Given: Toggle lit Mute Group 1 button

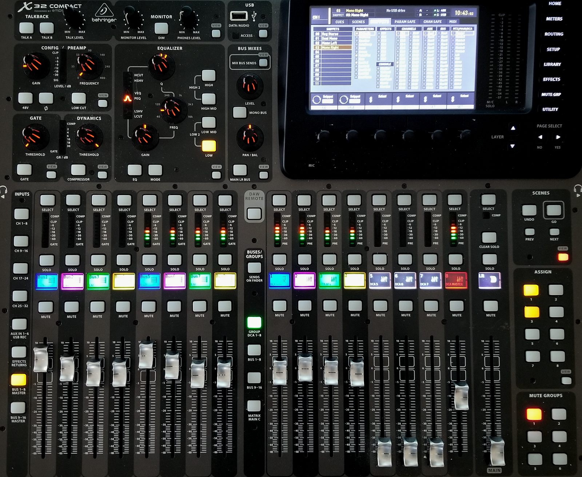Looking at the screenshot, I should 534,414.
